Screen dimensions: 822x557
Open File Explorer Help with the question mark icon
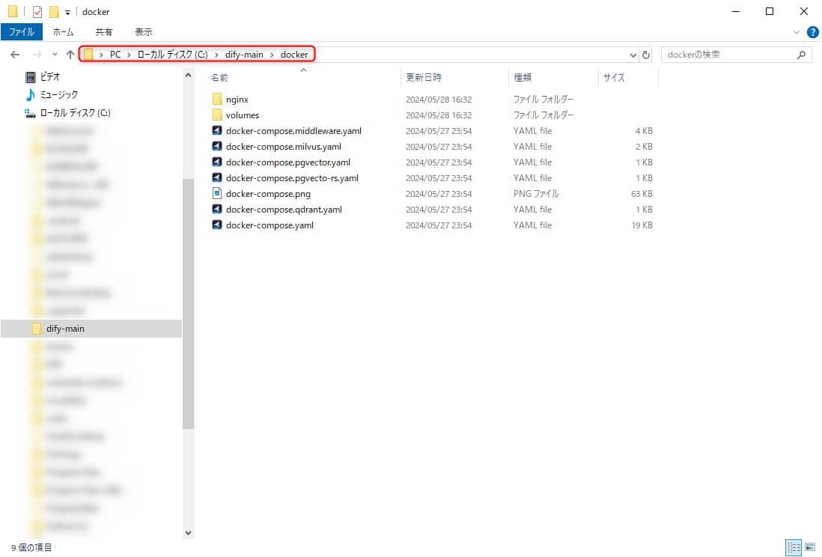pyautogui.click(x=813, y=31)
